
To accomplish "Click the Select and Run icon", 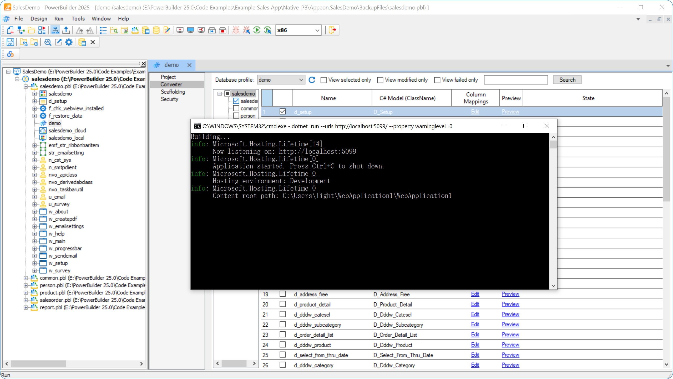I will (x=268, y=30).
